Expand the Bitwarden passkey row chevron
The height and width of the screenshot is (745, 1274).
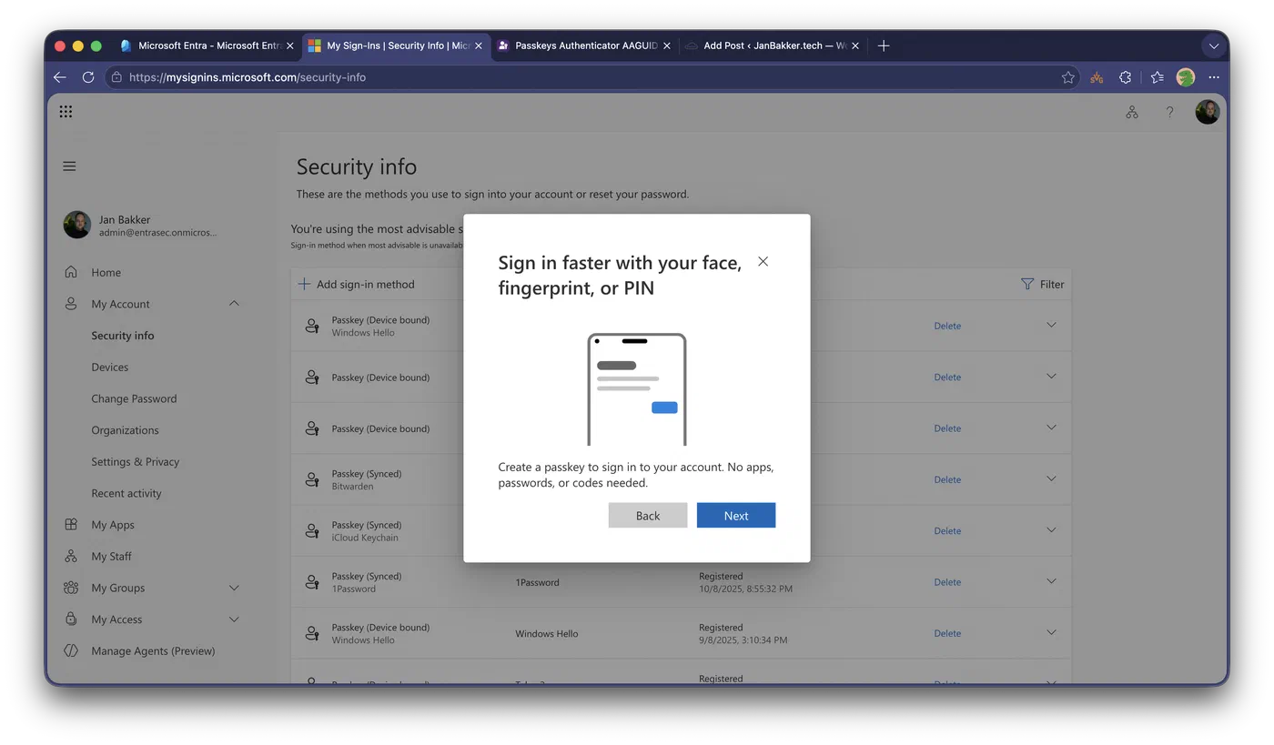(x=1051, y=479)
